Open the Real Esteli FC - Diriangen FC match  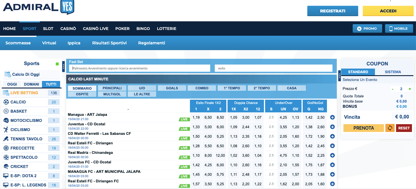(x=93, y=181)
